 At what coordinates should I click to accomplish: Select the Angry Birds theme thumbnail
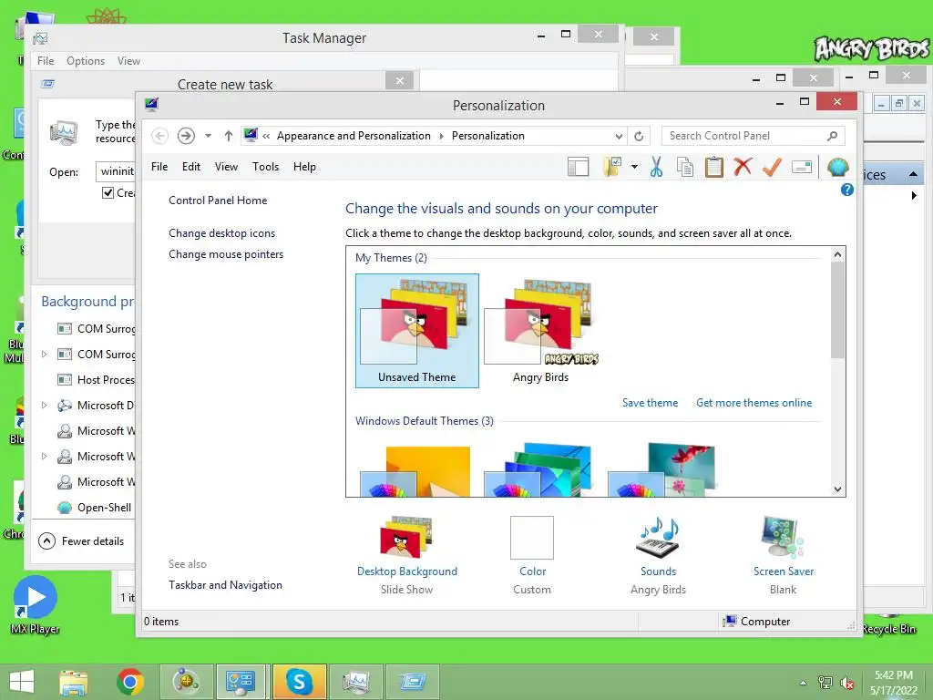click(x=541, y=331)
